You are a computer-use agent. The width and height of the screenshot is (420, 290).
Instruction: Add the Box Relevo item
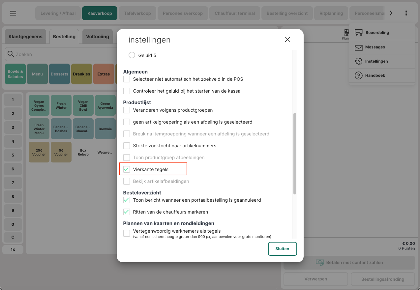(x=83, y=152)
